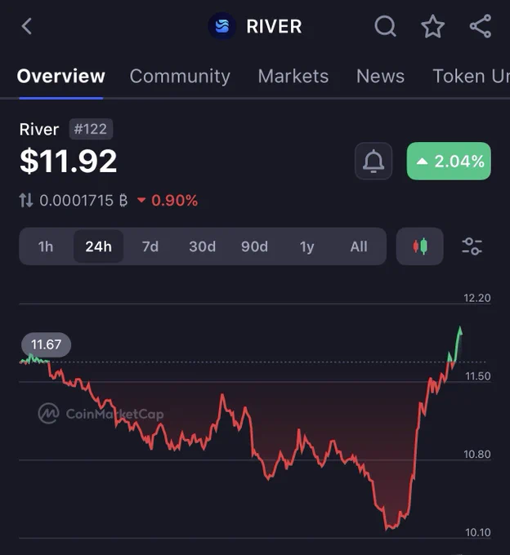Tap the 11.67 opening price label
Image resolution: width=510 pixels, height=555 pixels.
[46, 344]
